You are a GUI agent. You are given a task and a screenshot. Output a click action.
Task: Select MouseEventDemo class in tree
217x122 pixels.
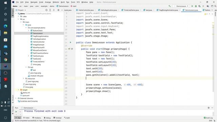click(40, 50)
